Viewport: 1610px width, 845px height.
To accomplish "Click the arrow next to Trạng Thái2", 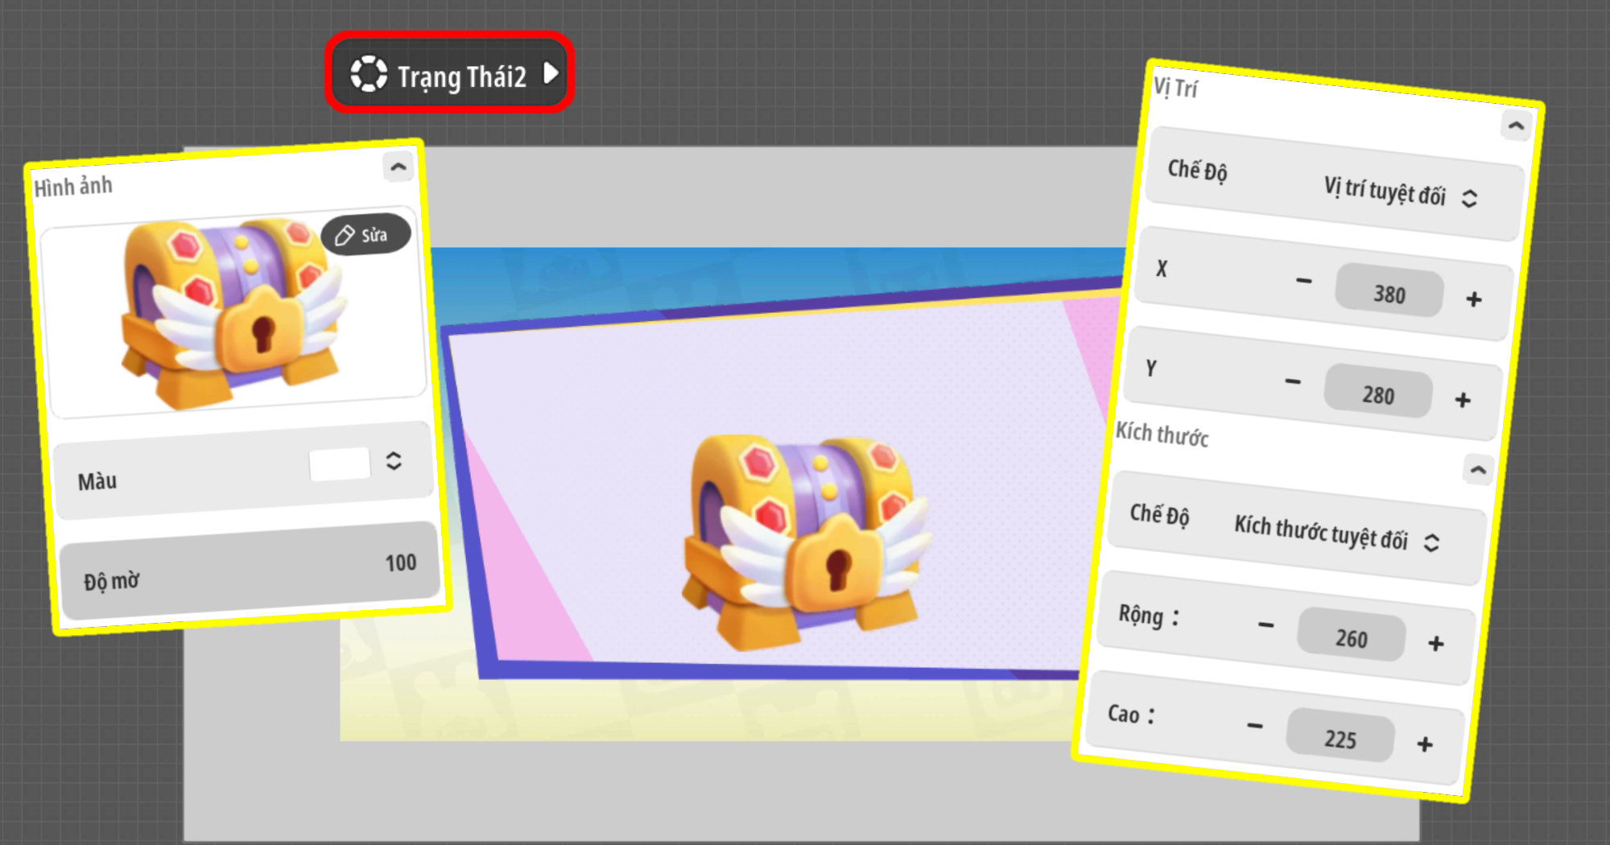I will (x=551, y=73).
